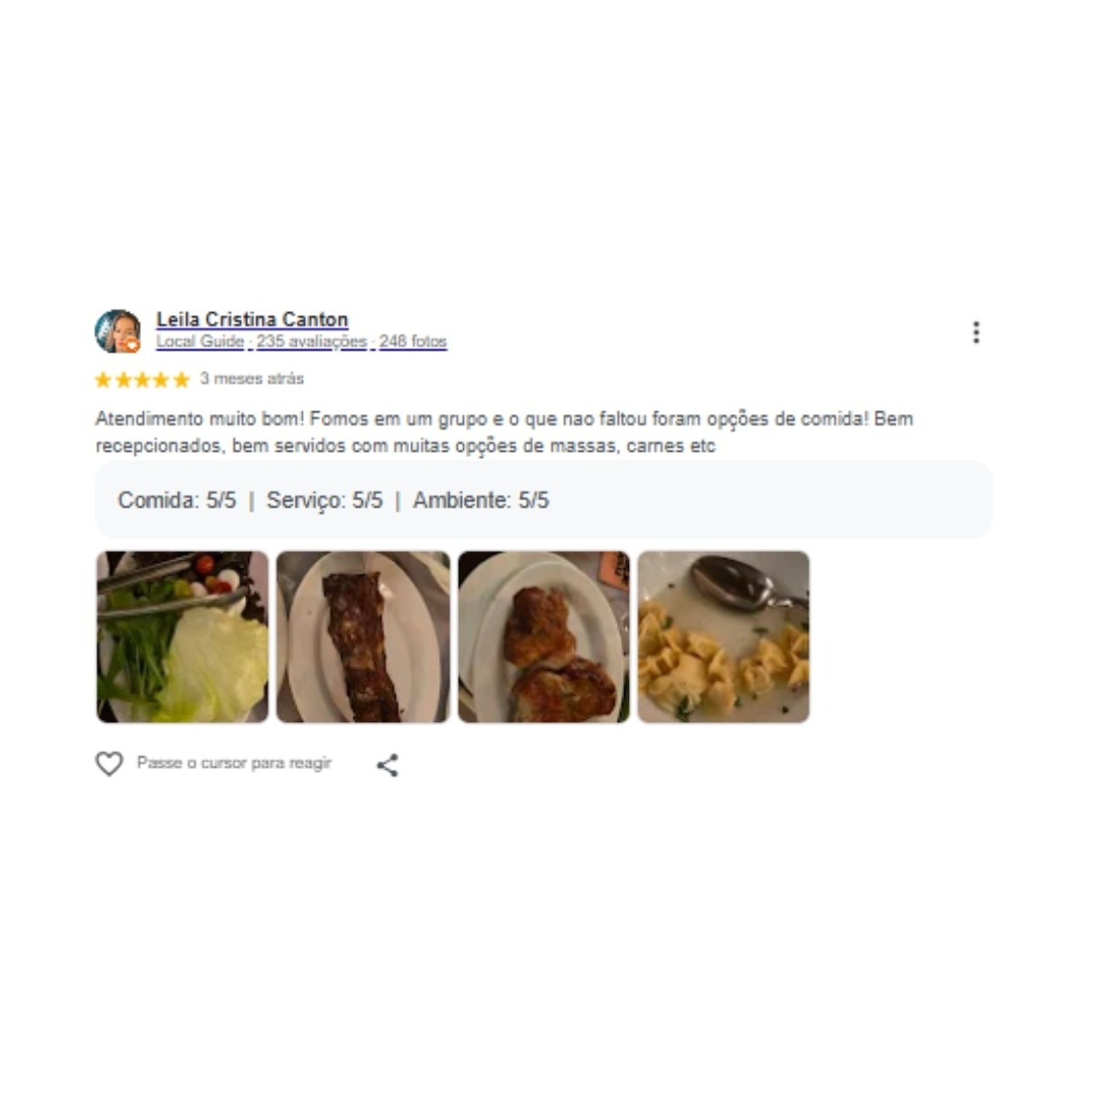Open the 248 fotos link

(x=413, y=341)
